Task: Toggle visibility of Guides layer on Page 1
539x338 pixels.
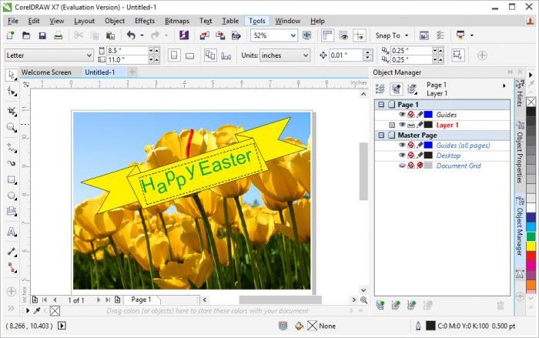Action: 402,115
